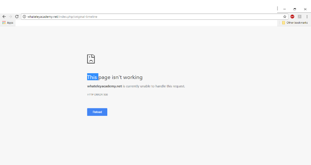Close the browser window
The height and width of the screenshot is (165, 311).
click(305, 9)
